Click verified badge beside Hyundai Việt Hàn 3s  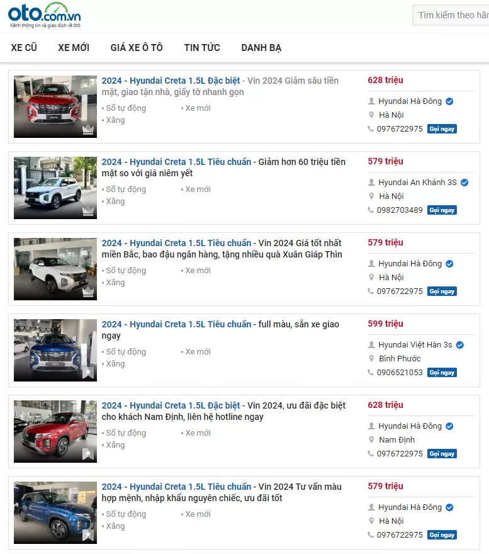tap(459, 345)
